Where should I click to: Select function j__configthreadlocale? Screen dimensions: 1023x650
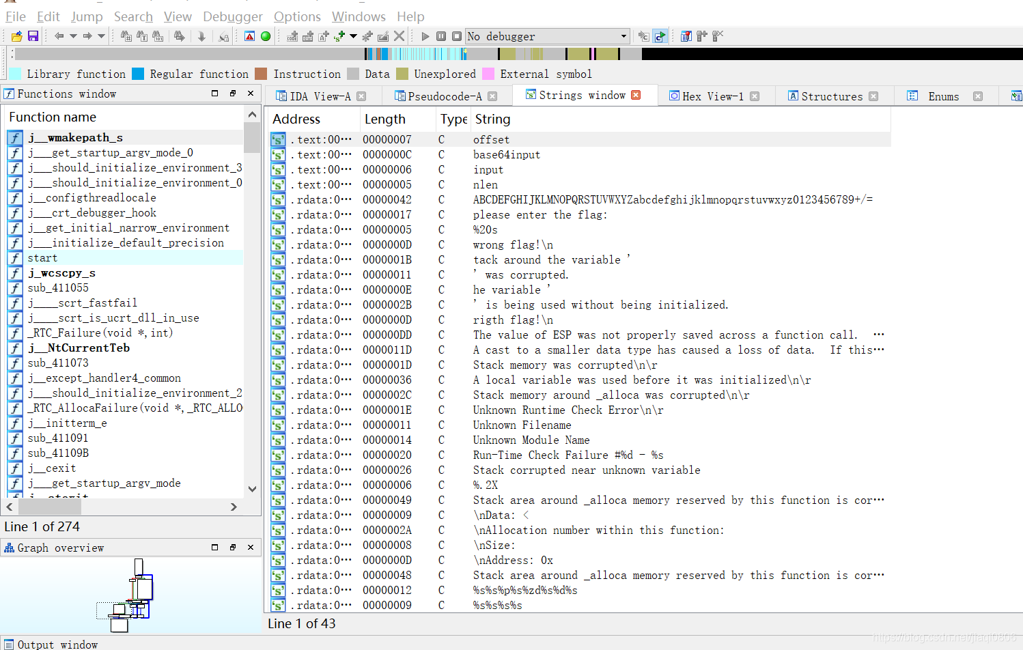click(125, 197)
